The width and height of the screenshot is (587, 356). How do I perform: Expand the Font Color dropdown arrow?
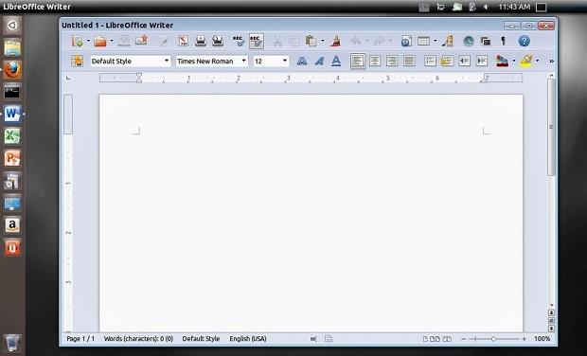513,61
